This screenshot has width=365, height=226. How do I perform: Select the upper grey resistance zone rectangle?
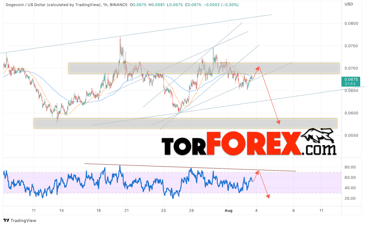click(x=204, y=69)
